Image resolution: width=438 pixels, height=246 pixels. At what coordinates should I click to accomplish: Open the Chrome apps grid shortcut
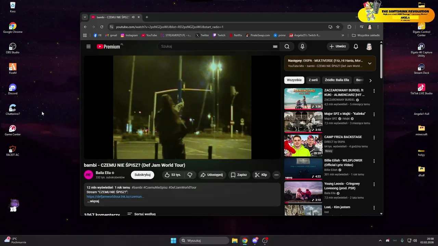tap(85, 35)
